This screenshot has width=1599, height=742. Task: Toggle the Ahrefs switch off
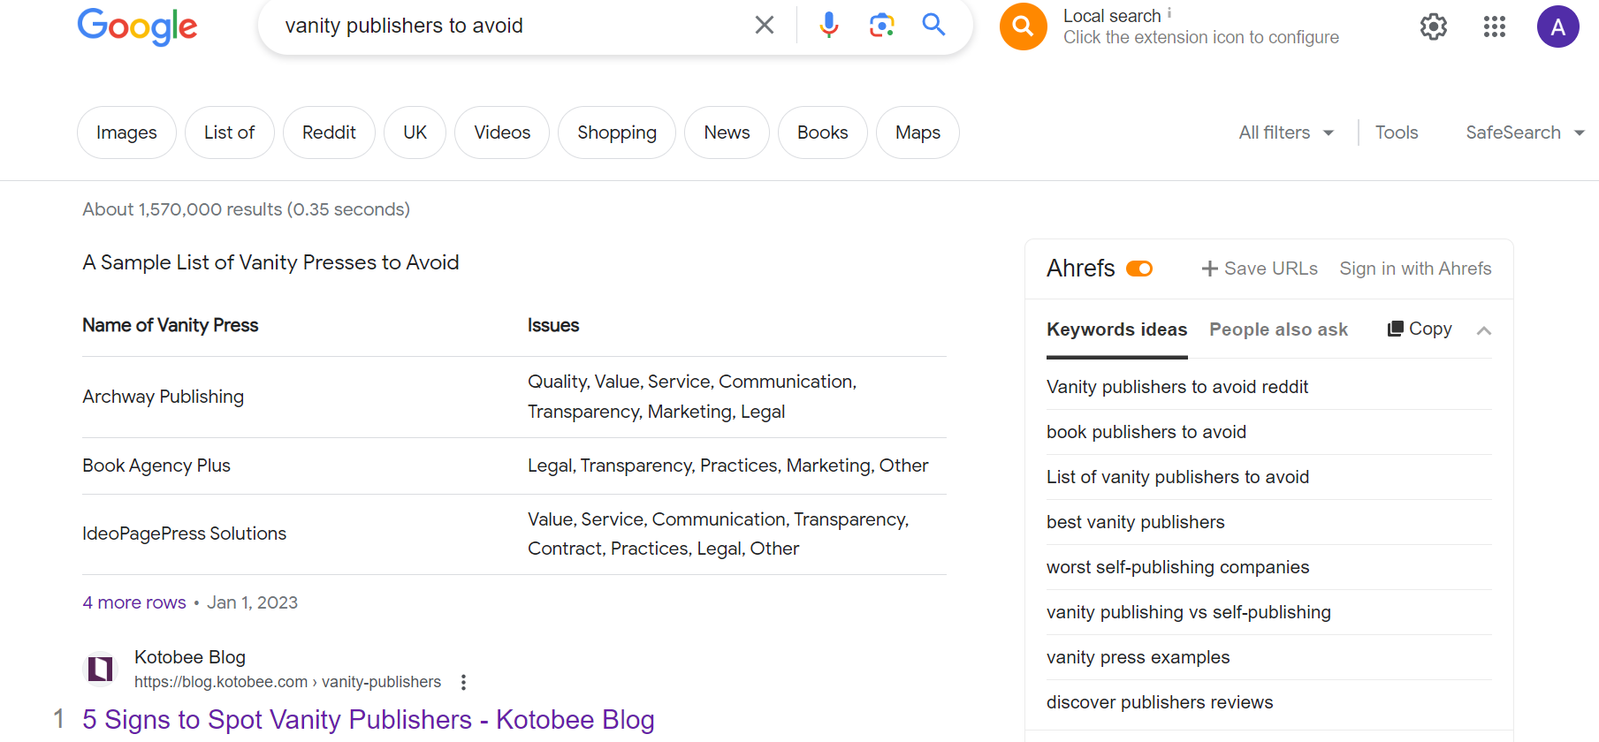[1139, 269]
